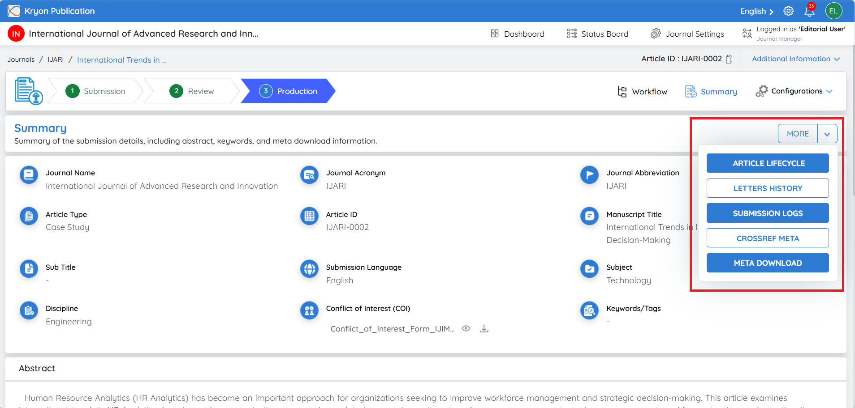Expand Additional Information
Image resolution: width=855 pixels, height=408 pixels.
(796, 59)
